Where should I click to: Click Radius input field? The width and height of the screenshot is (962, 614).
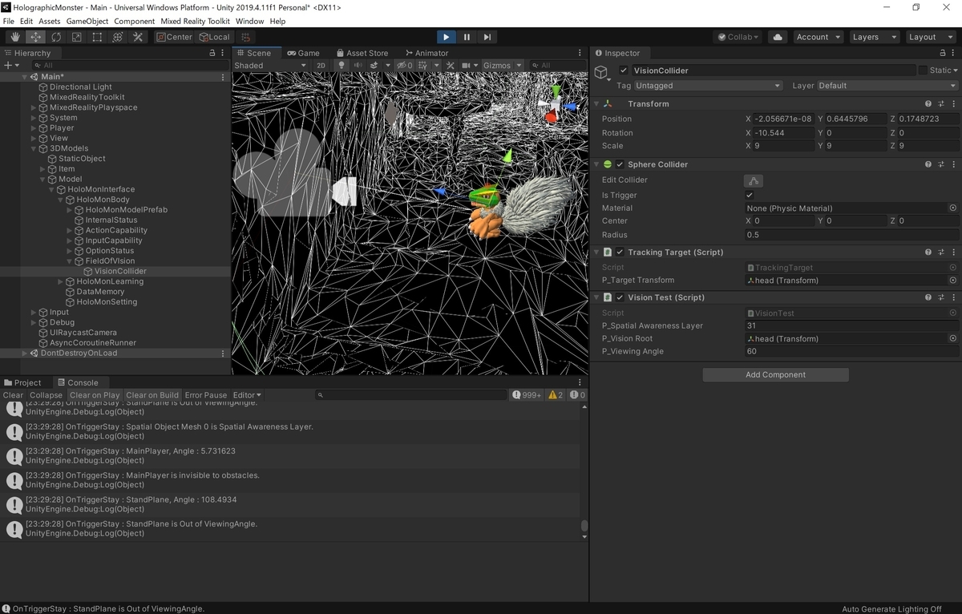[x=851, y=235]
